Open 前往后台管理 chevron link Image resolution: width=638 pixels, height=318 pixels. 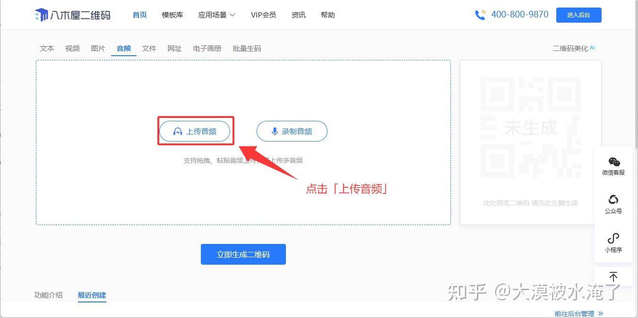(x=579, y=313)
